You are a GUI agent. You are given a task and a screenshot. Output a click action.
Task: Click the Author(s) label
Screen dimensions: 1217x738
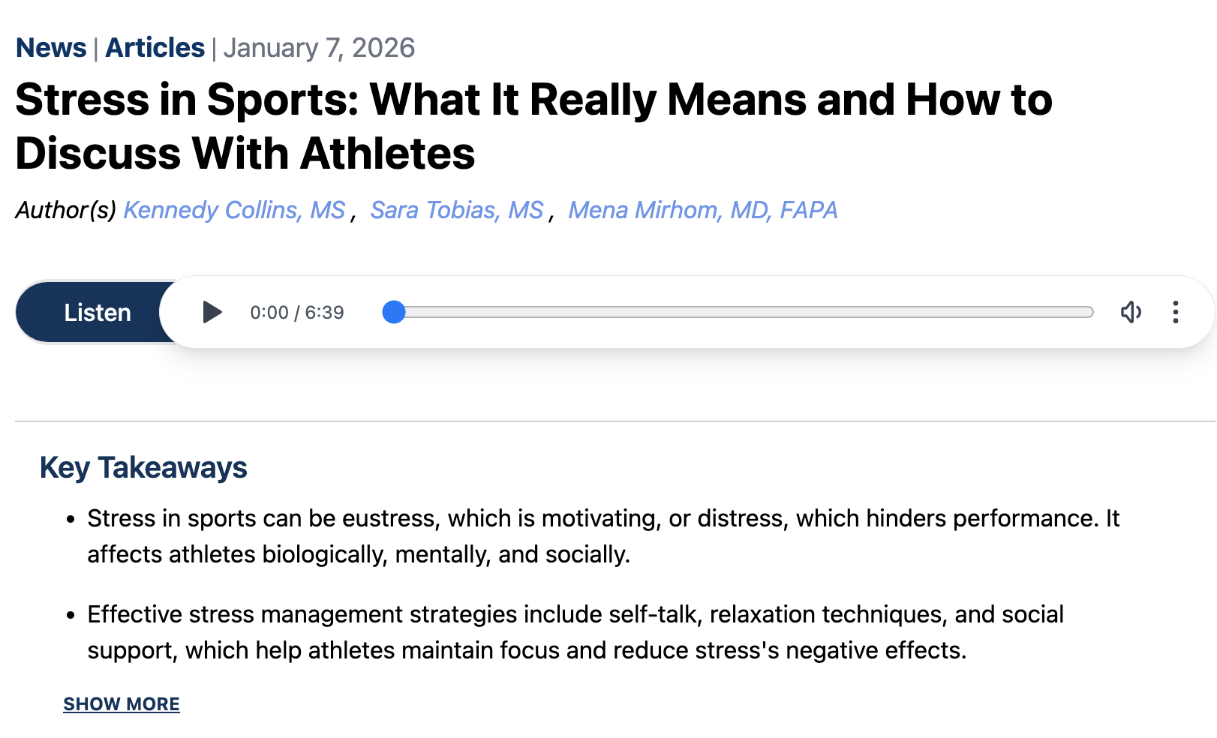coord(66,210)
